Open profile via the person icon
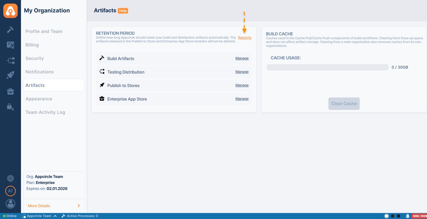The width and height of the screenshot is (427, 219). tap(10, 204)
